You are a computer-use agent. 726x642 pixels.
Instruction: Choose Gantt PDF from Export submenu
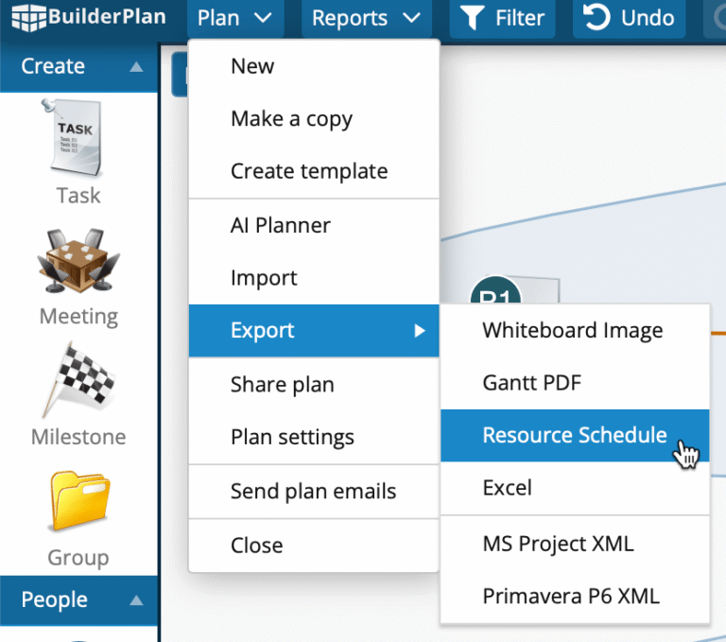531,383
